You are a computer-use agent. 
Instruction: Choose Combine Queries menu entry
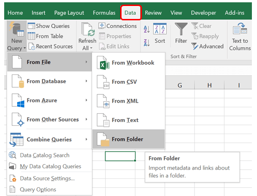[x=50, y=139]
